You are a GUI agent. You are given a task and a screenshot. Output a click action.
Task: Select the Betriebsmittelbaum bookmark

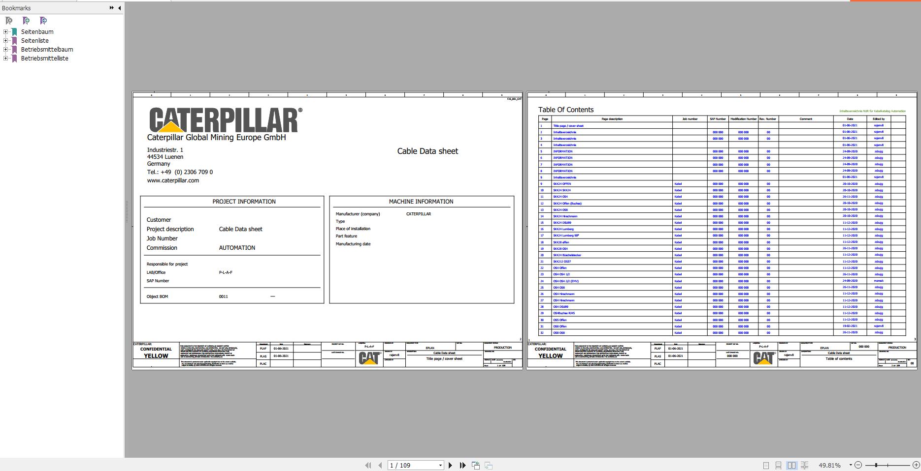[x=47, y=50]
